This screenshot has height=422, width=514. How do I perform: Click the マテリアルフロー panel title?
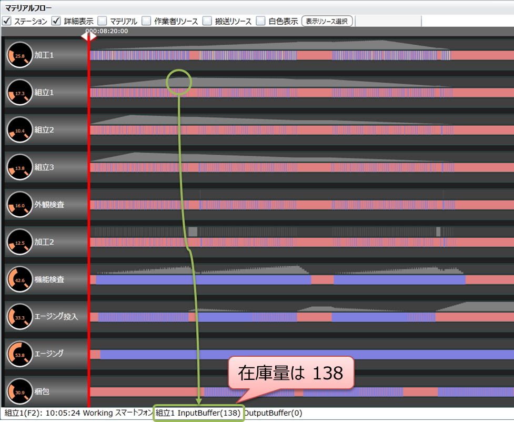28,8
